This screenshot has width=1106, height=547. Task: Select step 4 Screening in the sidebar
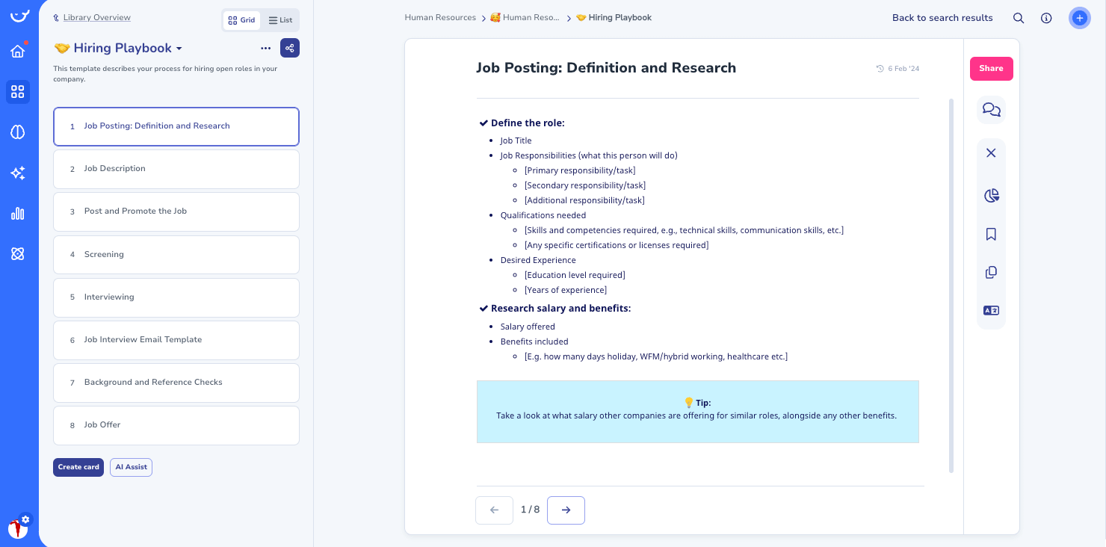click(176, 254)
